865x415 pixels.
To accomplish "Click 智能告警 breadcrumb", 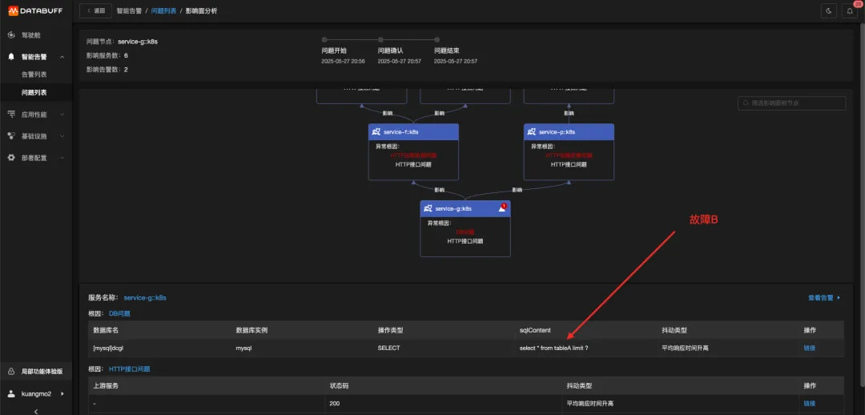I will (129, 11).
